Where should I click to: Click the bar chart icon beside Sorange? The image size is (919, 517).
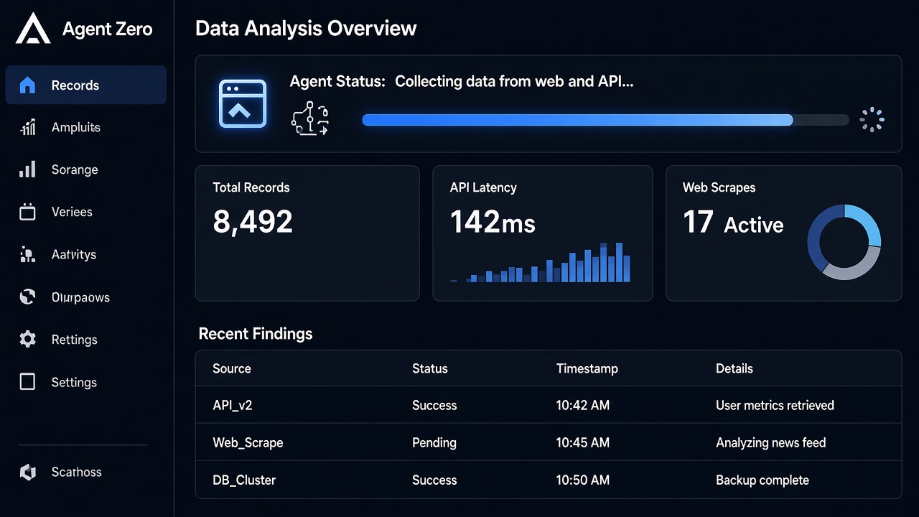pyautogui.click(x=27, y=170)
